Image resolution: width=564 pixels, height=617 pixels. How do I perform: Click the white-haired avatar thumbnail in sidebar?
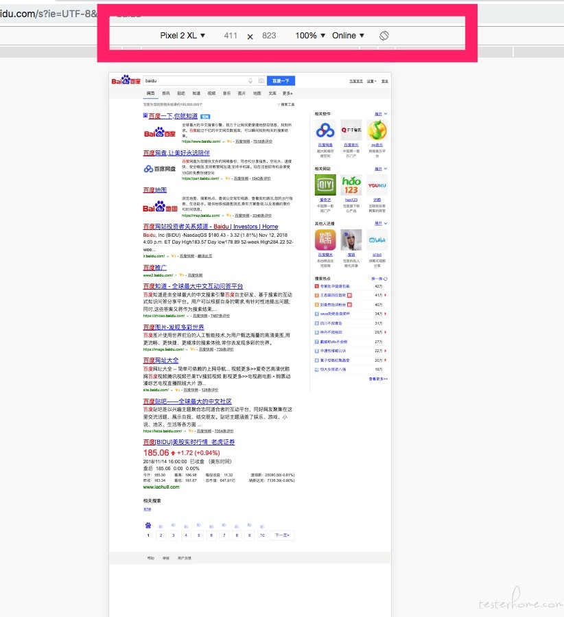coord(351,240)
